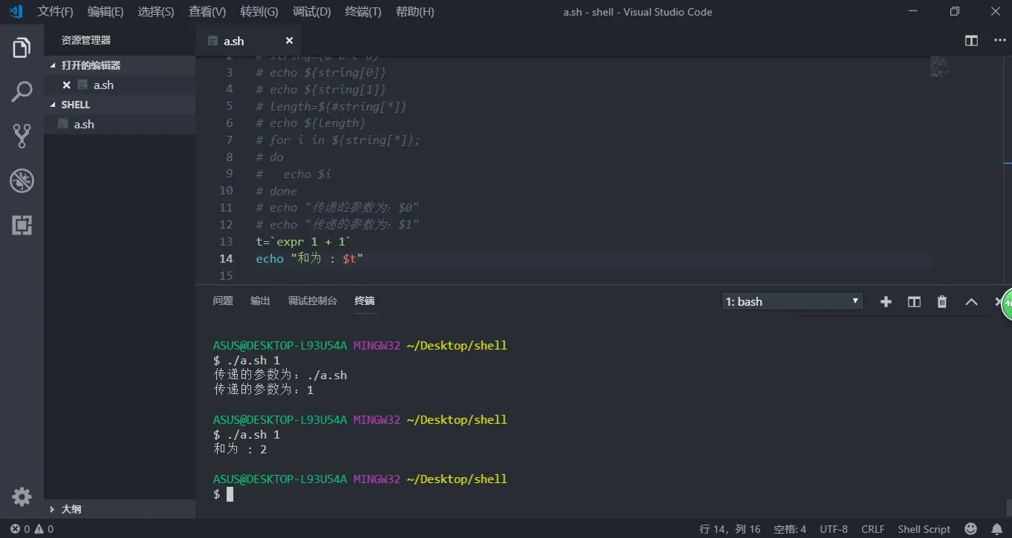
Task: Open the 查看(V) menu
Action: [x=207, y=12]
